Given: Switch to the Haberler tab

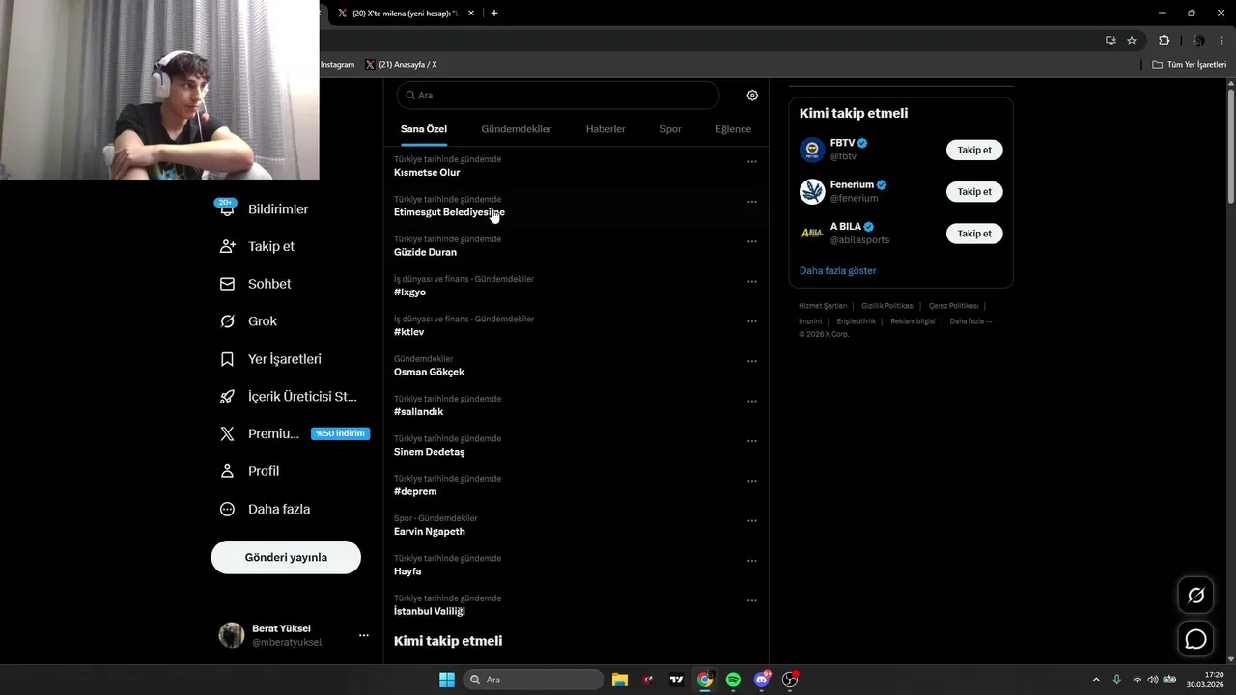Looking at the screenshot, I should pos(605,129).
